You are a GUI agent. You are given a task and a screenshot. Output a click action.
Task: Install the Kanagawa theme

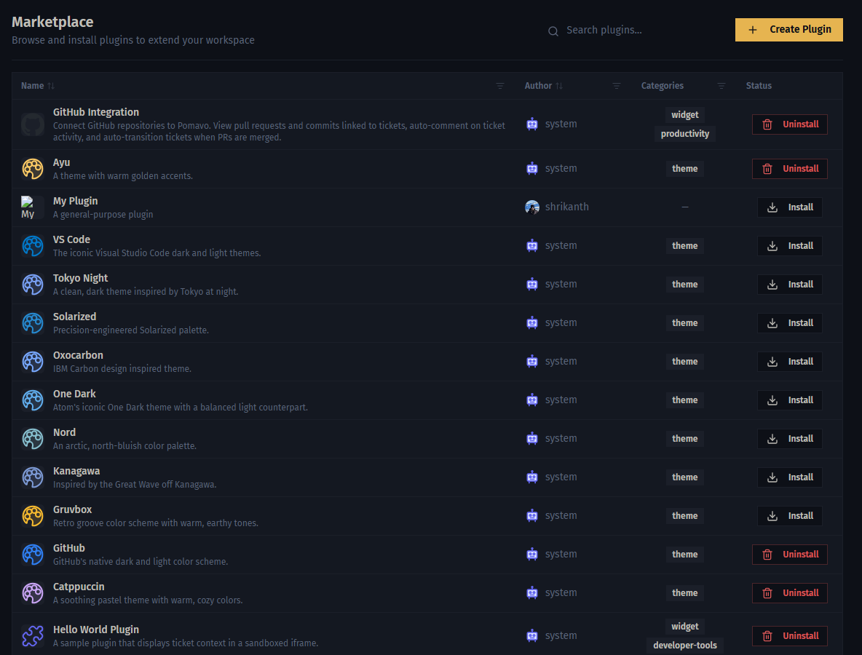[789, 477]
